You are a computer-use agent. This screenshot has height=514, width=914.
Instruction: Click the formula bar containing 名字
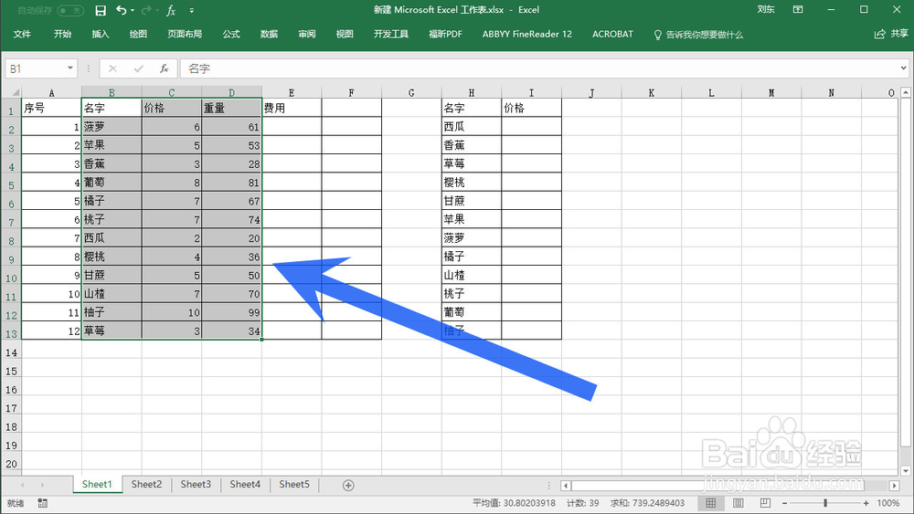[x=539, y=68]
